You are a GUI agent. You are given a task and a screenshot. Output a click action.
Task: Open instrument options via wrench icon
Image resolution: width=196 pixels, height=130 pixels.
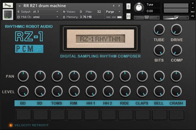pos(8,5)
